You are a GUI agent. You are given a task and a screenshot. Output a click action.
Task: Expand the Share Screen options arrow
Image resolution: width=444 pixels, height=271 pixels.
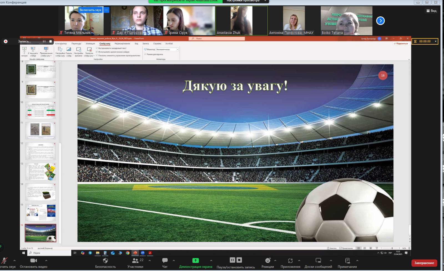(211, 260)
